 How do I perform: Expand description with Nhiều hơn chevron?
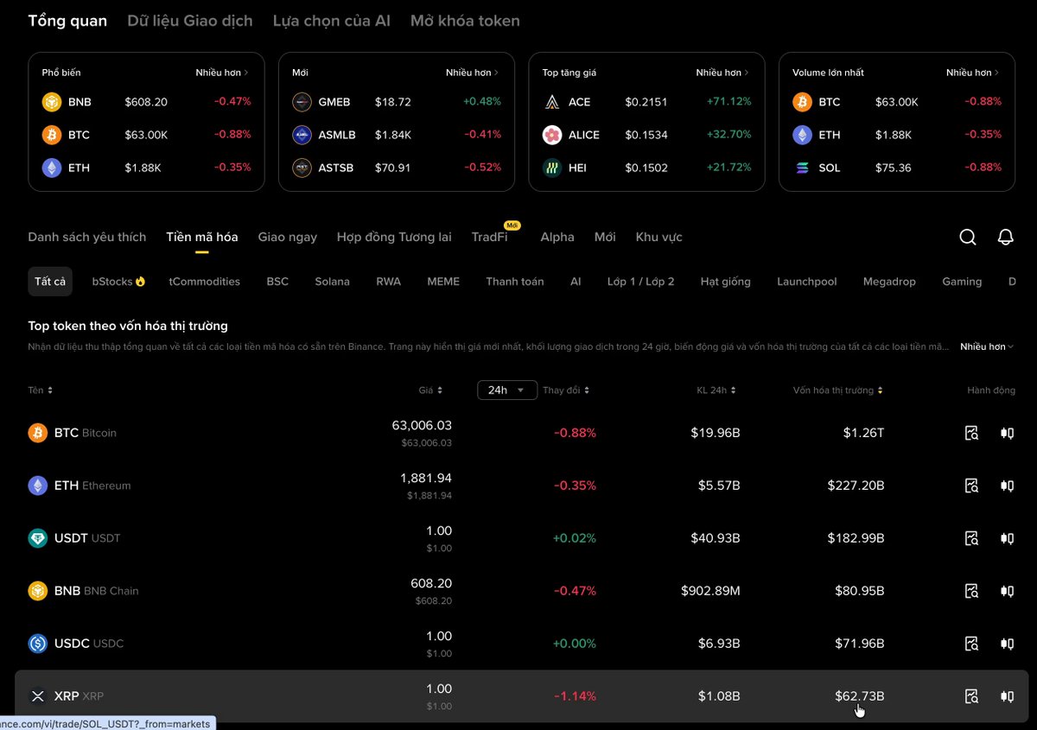click(987, 346)
